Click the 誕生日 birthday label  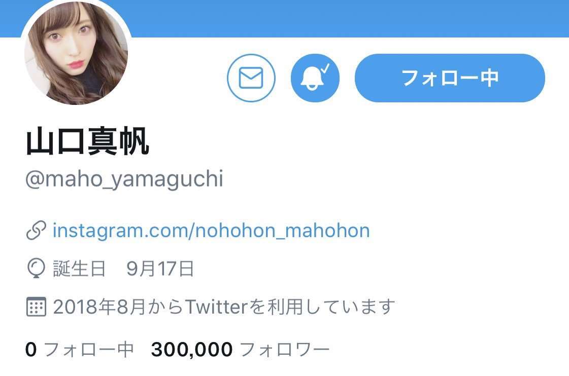(80, 269)
